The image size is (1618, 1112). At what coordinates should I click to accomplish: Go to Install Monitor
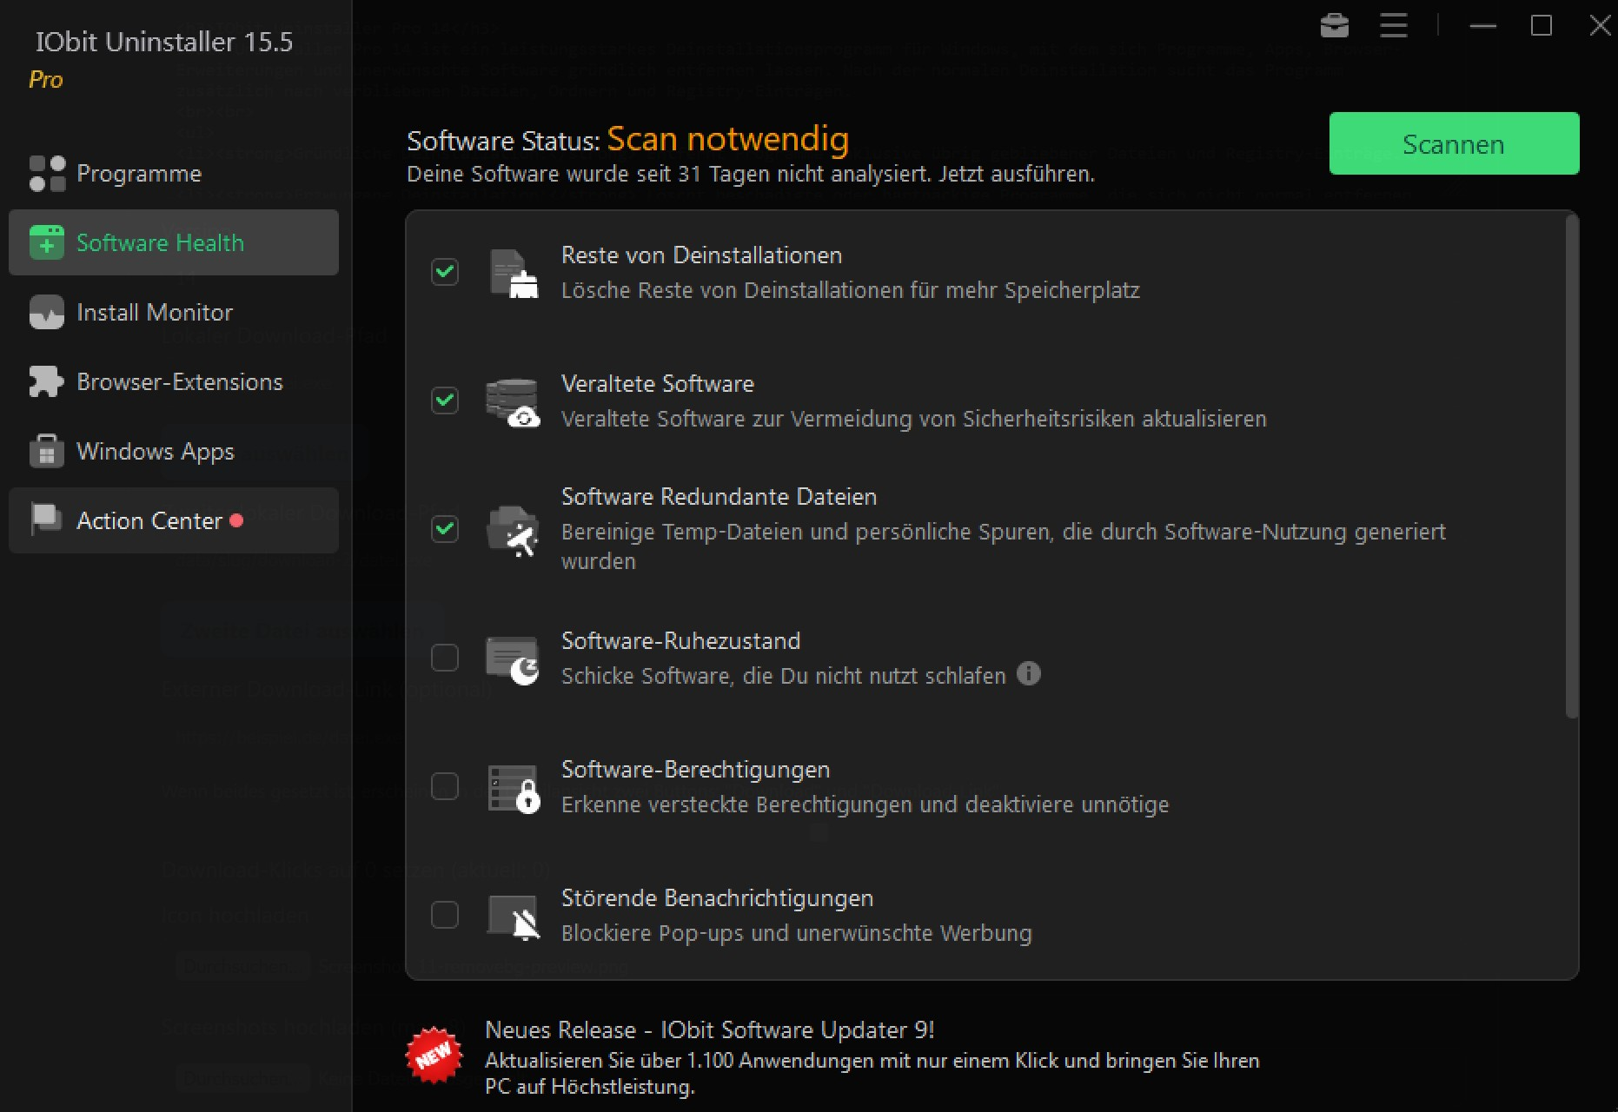174,312
